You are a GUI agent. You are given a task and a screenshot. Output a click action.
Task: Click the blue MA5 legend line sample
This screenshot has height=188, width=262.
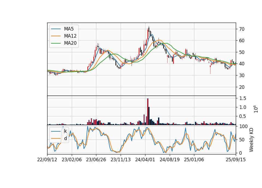56,29
